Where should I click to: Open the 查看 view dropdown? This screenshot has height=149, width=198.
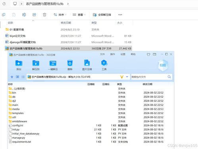(x=79, y=15)
